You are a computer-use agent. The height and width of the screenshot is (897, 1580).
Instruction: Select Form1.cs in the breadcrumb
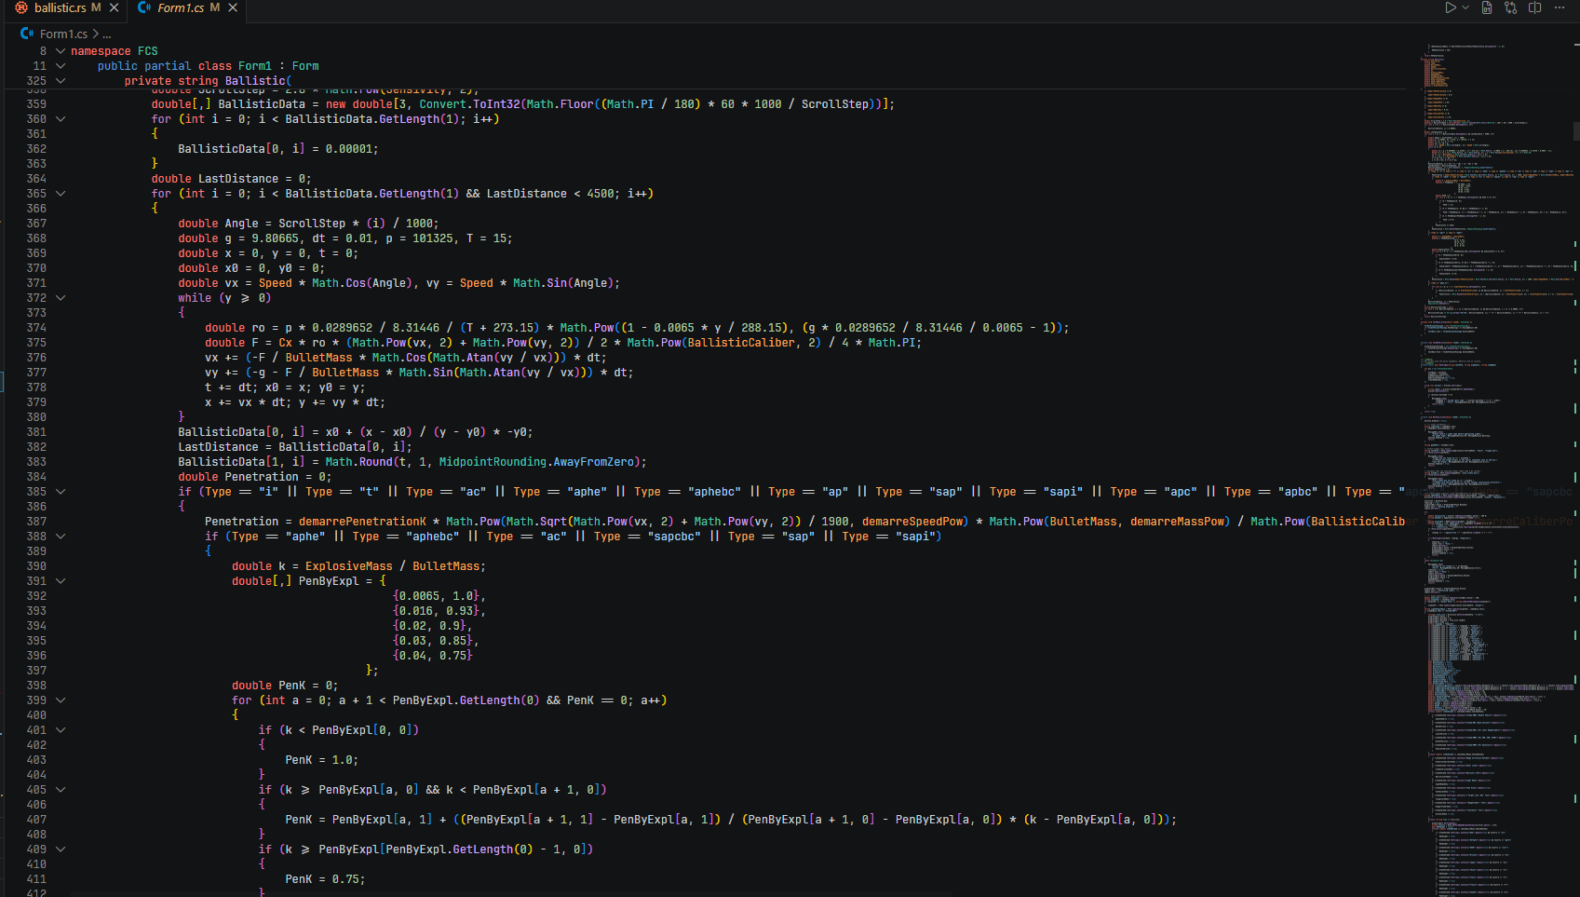point(63,34)
